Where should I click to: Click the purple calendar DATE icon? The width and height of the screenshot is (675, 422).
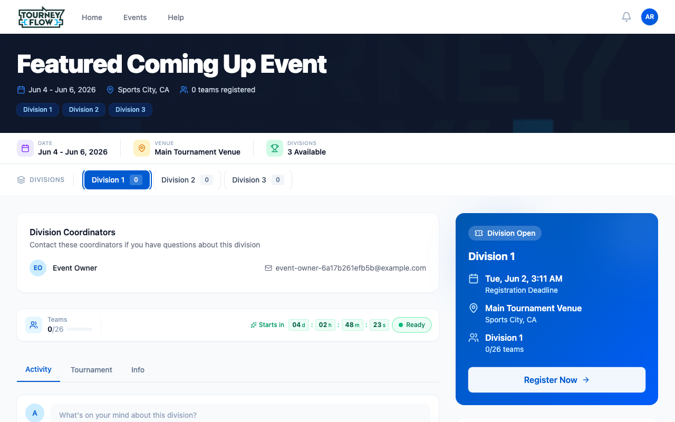pyautogui.click(x=25, y=148)
